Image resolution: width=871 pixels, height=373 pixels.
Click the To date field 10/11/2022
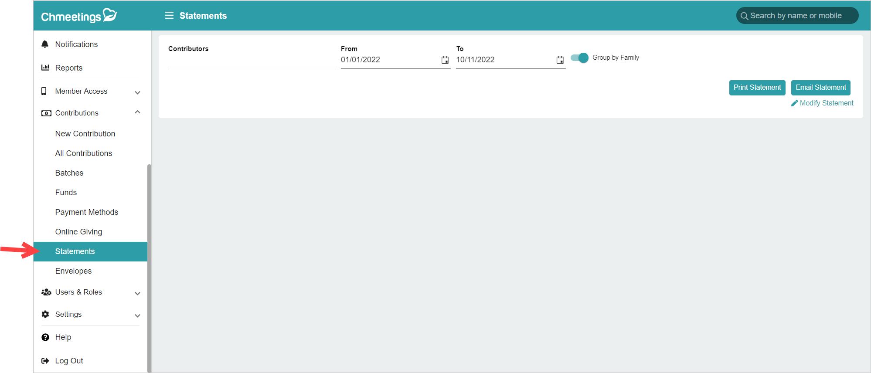pos(510,60)
